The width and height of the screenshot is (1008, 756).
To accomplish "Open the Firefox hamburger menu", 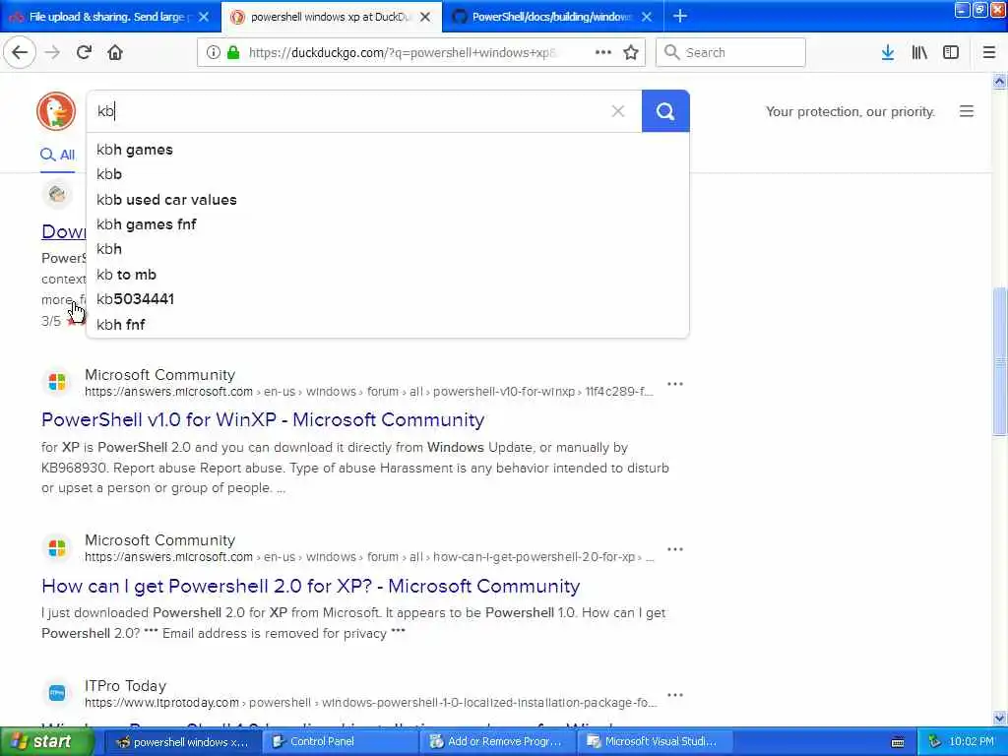I will coord(989,53).
